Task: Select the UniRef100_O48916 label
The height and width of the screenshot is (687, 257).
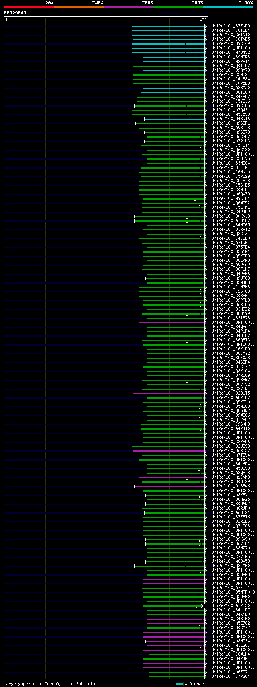Action: tap(230, 119)
